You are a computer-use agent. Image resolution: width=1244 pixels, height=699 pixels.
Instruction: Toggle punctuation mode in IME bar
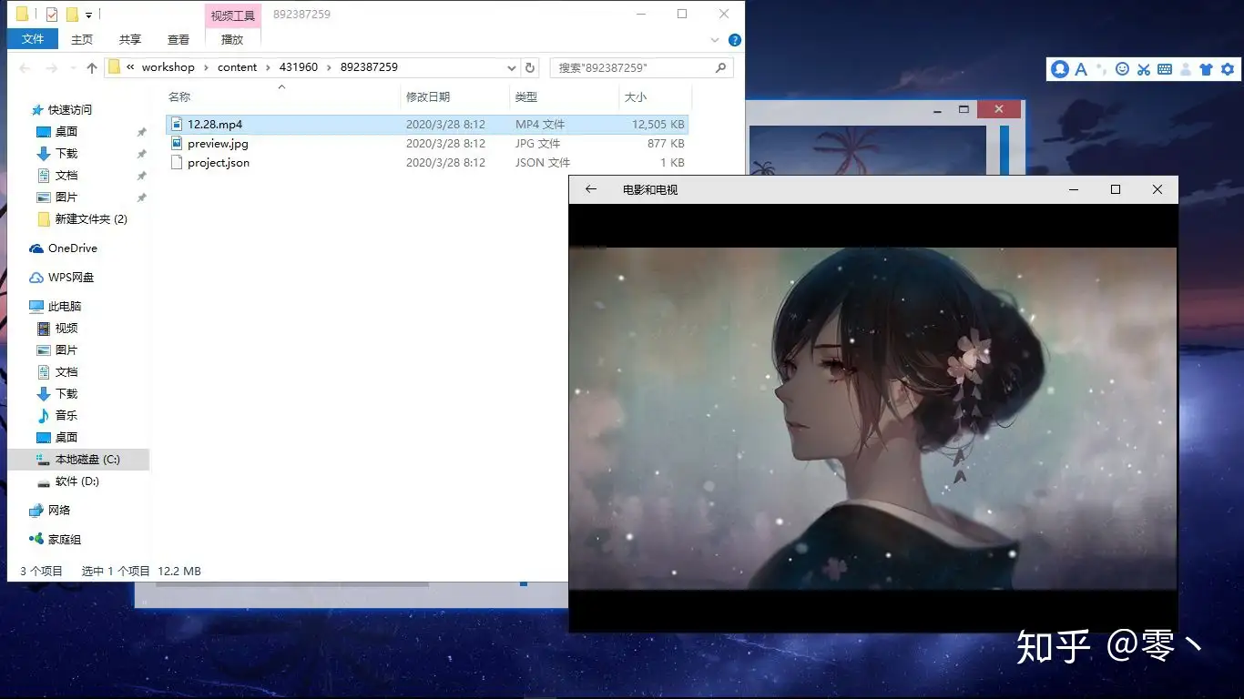[x=1101, y=69]
